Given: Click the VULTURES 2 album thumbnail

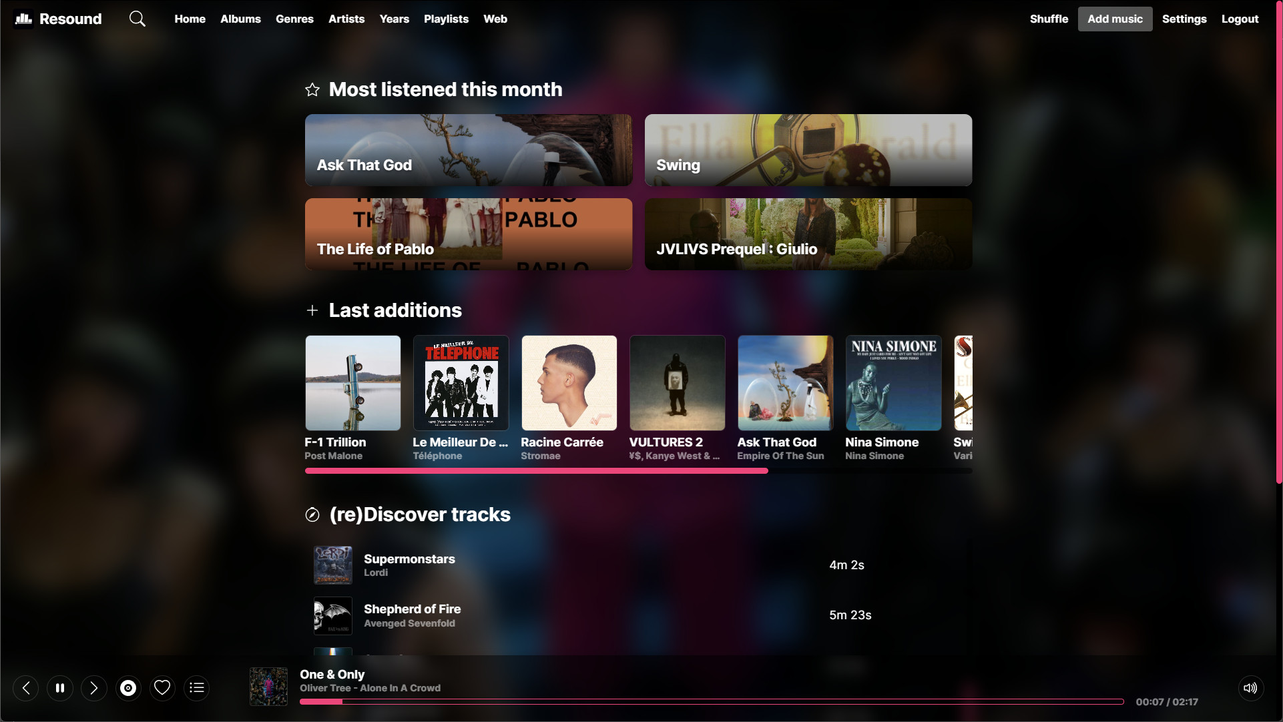Looking at the screenshot, I should (677, 382).
